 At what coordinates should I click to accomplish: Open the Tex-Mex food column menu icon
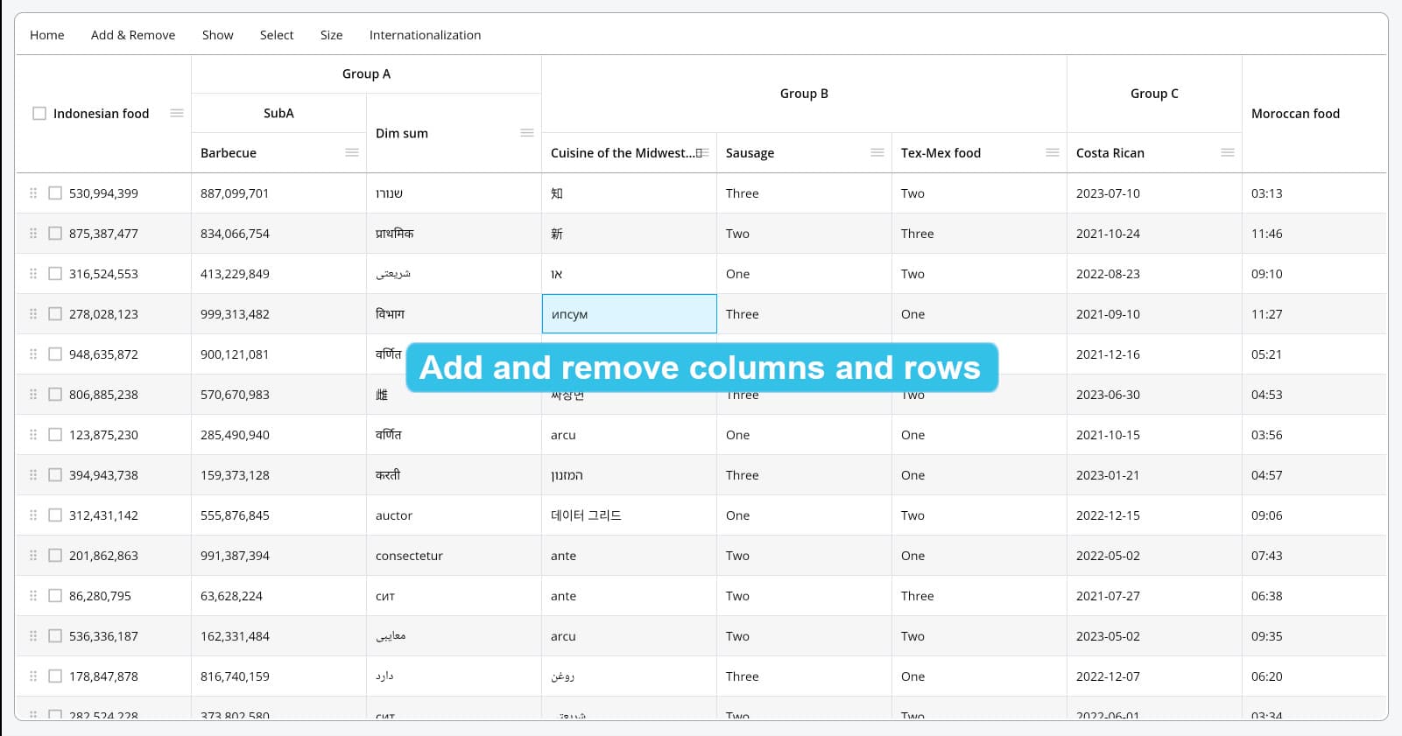(x=1053, y=153)
